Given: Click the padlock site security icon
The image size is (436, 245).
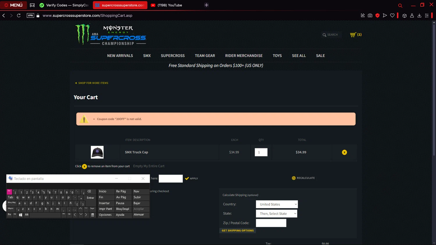Looking at the screenshot, I should pyautogui.click(x=38, y=15).
